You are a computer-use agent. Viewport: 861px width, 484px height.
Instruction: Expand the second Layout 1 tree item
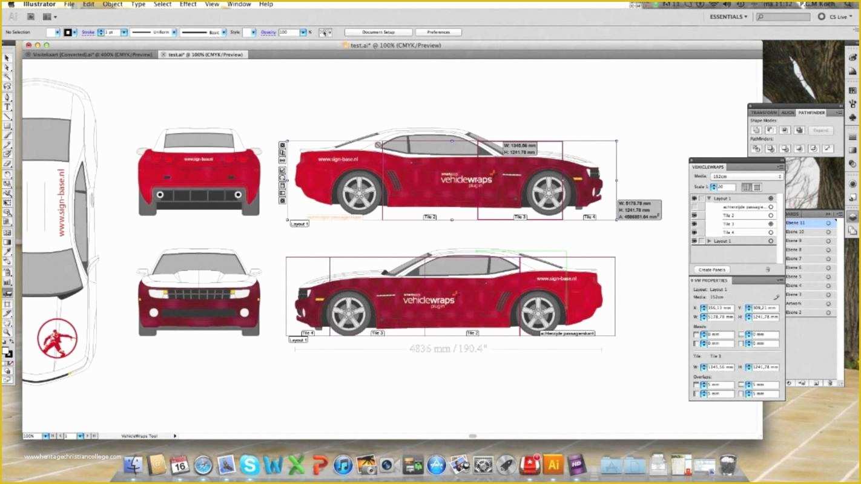[x=709, y=241]
